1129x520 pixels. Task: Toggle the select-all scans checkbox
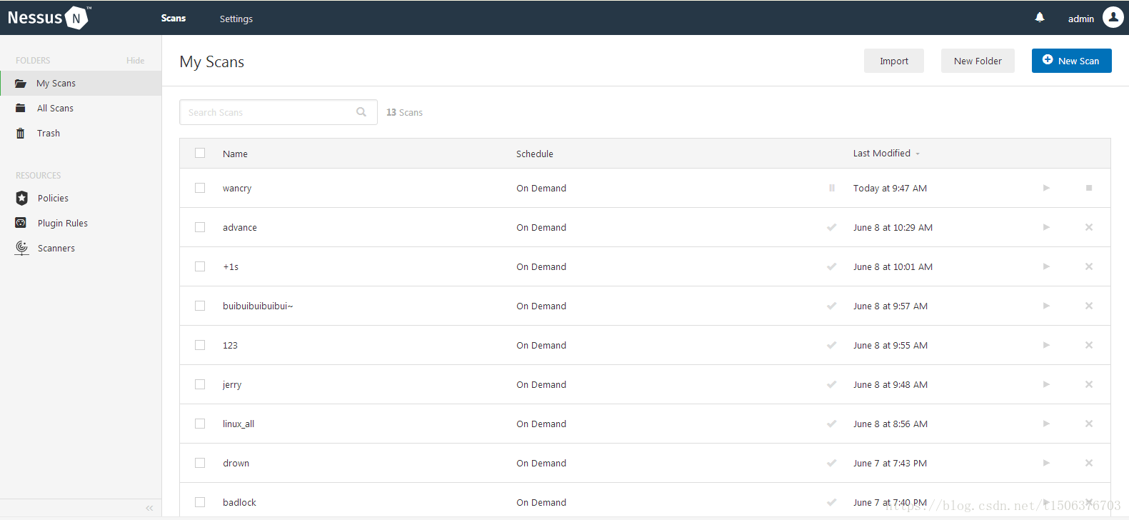tap(200, 153)
